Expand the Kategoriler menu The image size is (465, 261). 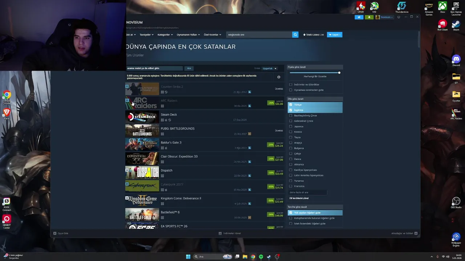(x=165, y=35)
